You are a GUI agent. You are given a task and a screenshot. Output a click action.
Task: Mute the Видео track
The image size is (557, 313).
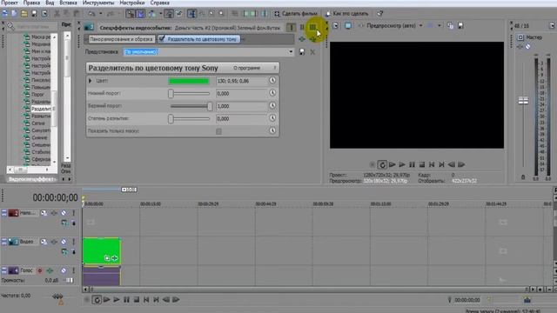click(x=64, y=242)
